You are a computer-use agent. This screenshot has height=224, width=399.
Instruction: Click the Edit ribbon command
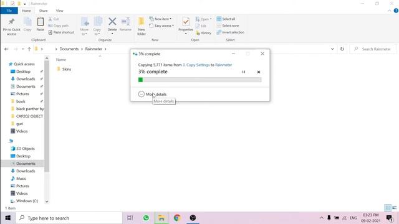201,26
